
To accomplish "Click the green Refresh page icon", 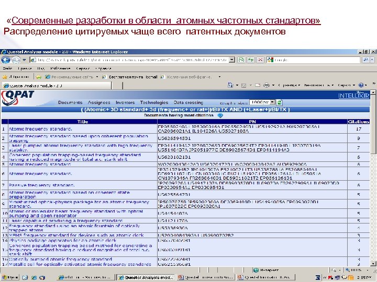I will click(x=250, y=60).
